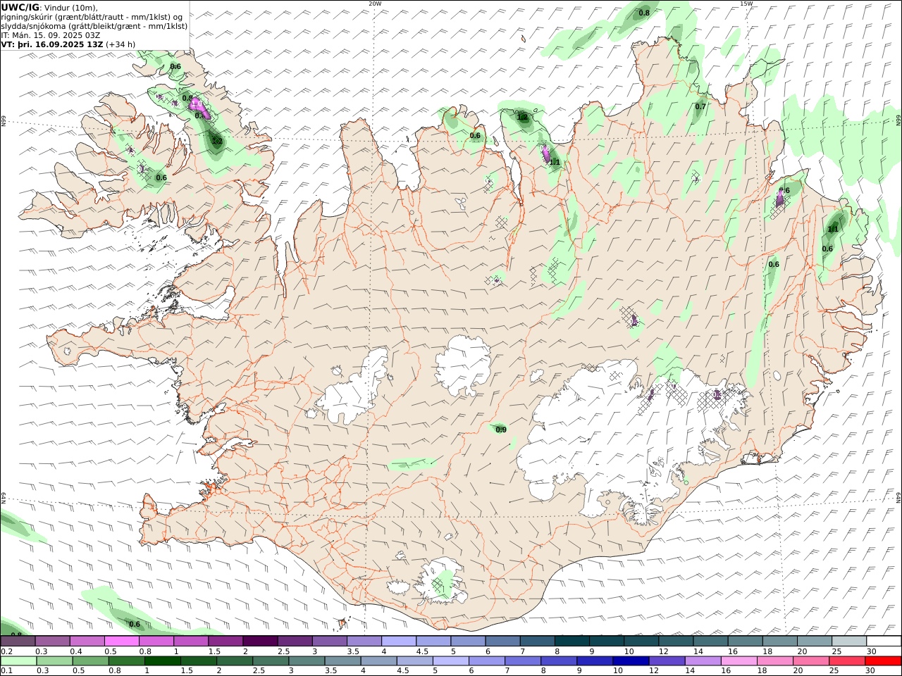This screenshot has width=902, height=676.
Task: Select the 'rigning/skúrir' legend description line
Action: [92, 17]
